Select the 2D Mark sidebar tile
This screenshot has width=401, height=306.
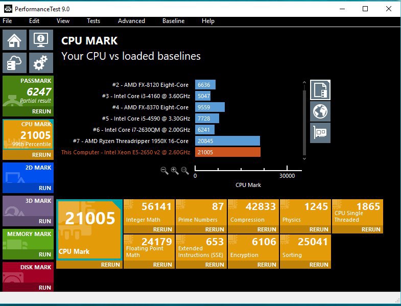point(28,173)
